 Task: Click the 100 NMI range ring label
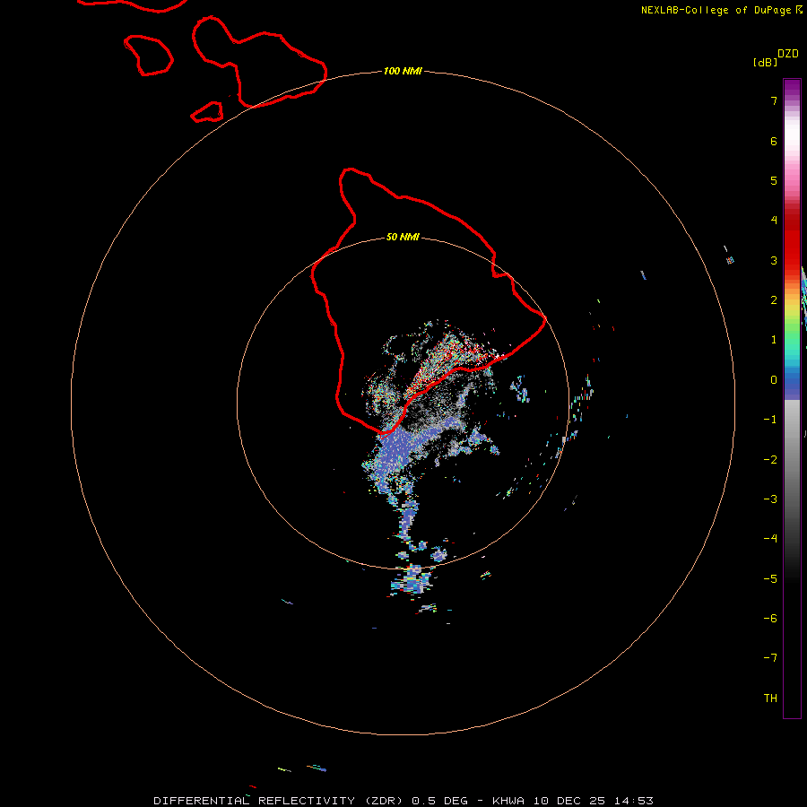coord(403,71)
